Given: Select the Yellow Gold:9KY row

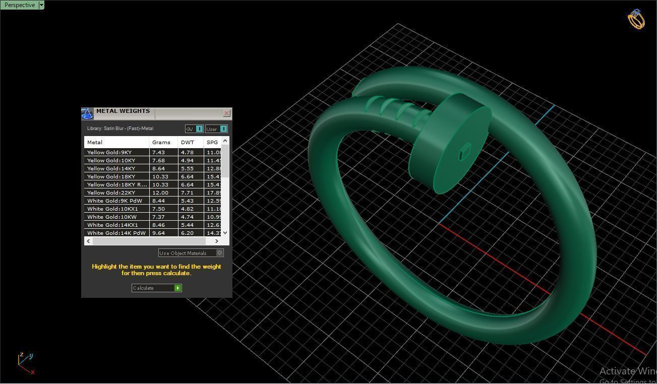Looking at the screenshot, I should pyautogui.click(x=153, y=152).
